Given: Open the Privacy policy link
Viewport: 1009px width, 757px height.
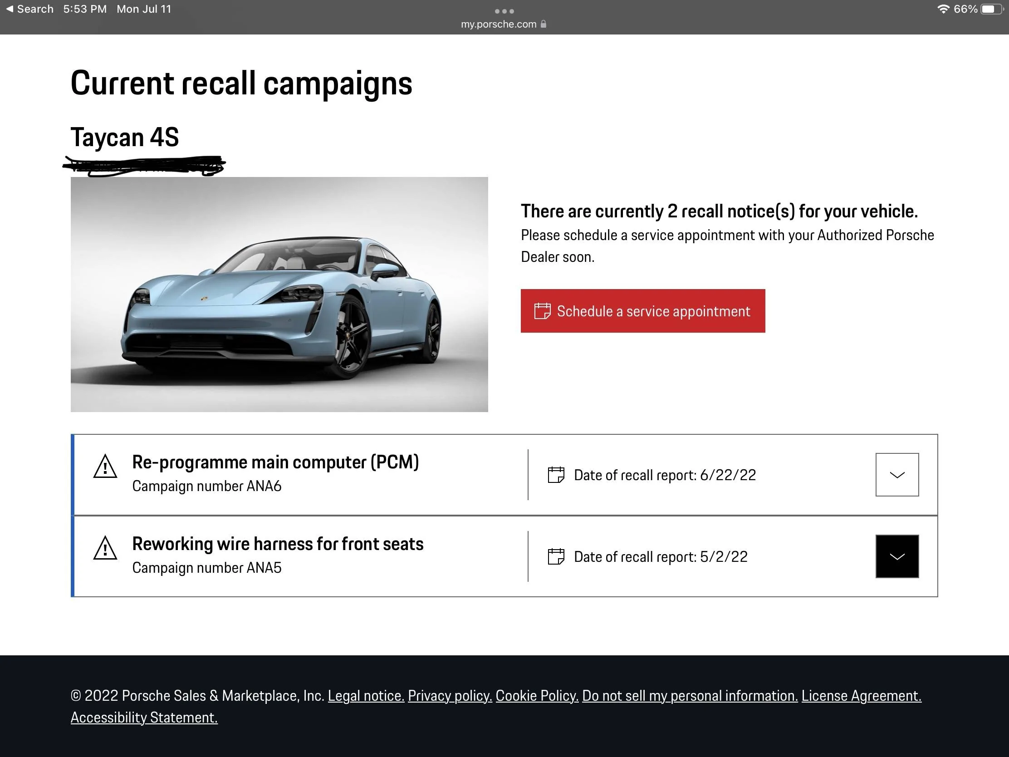Looking at the screenshot, I should (x=450, y=695).
